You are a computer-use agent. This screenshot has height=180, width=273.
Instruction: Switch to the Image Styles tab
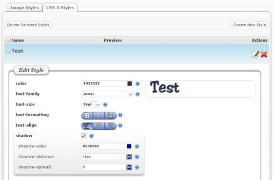24,8
